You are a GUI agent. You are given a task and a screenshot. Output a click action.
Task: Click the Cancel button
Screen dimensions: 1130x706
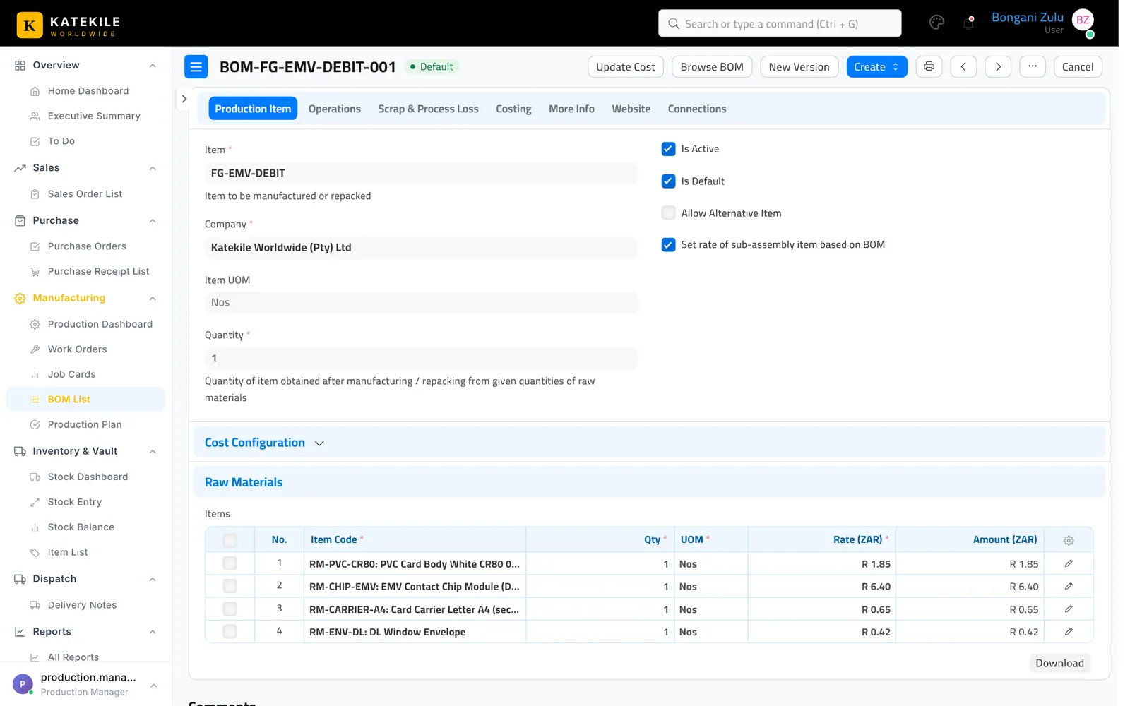coord(1078,67)
